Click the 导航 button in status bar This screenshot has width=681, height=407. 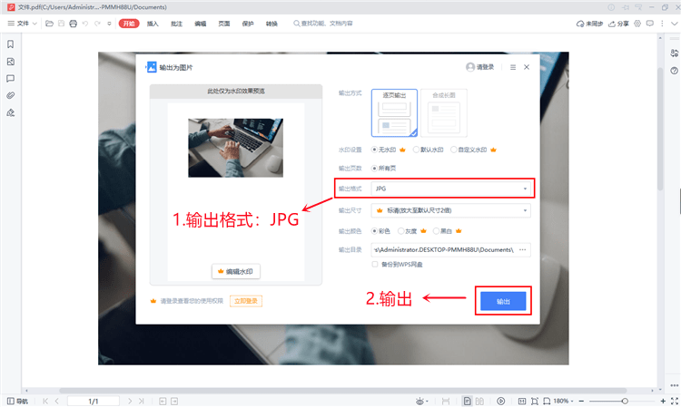(17, 402)
